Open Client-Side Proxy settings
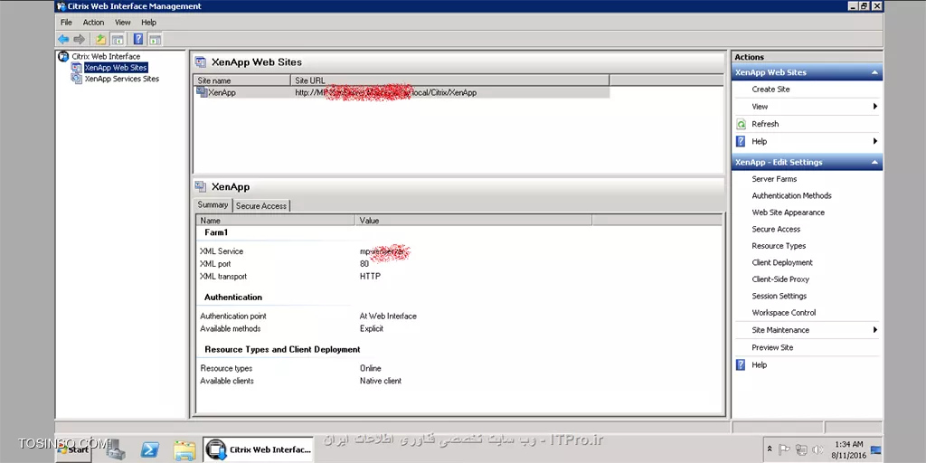 coord(780,279)
